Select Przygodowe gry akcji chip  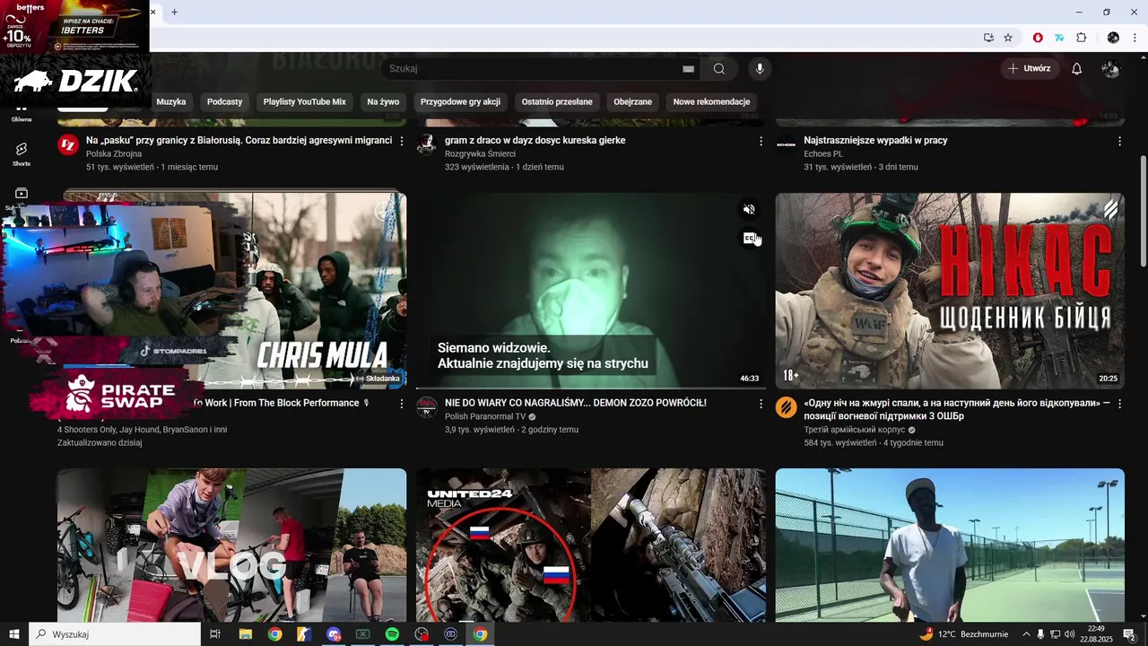(x=460, y=101)
